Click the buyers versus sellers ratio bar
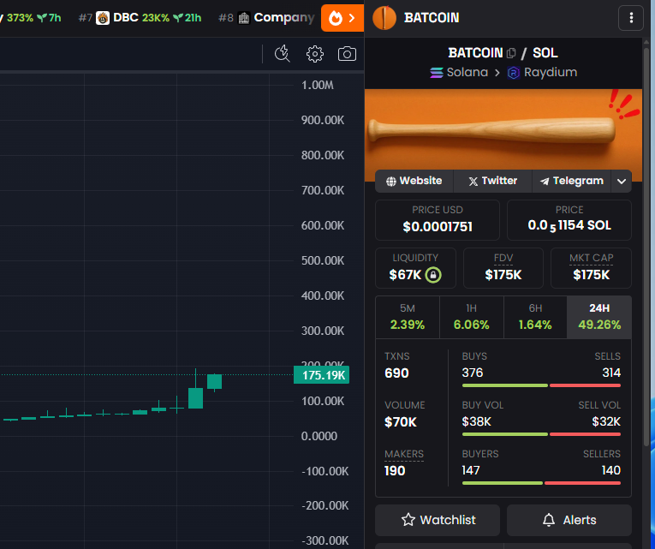 click(541, 483)
